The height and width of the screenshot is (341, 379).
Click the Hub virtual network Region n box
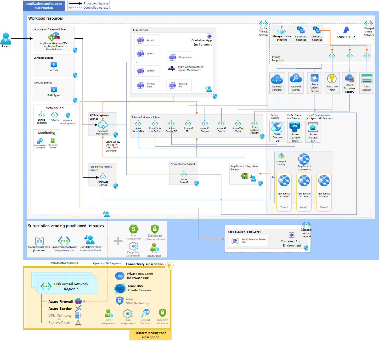67,286
